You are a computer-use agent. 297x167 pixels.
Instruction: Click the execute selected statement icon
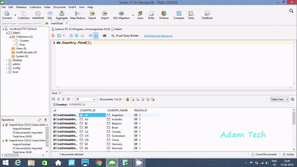coord(77,36)
